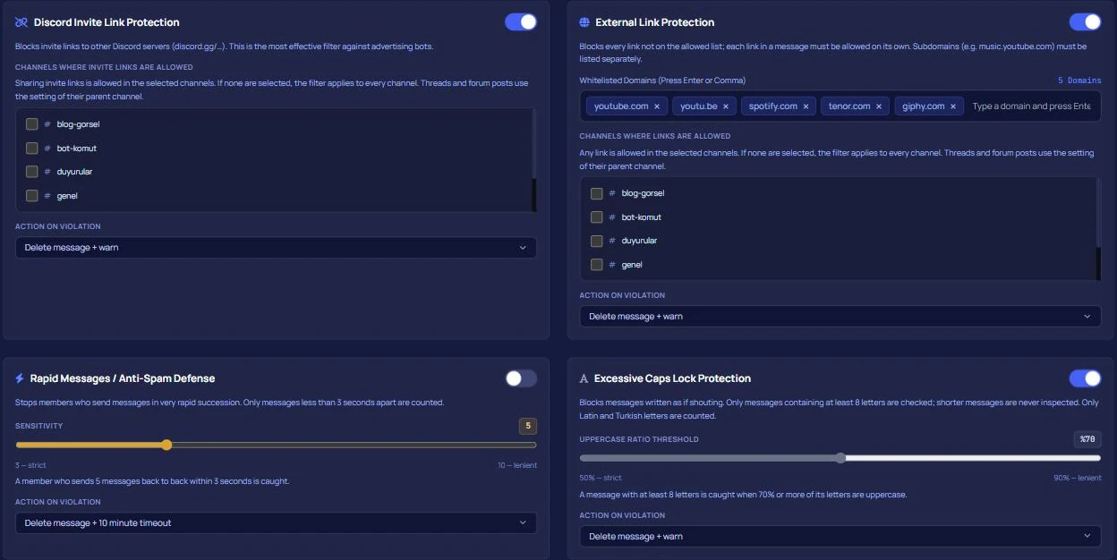Click the domain input field in whitelisted domains
The height and width of the screenshot is (560, 1117).
1031,106
